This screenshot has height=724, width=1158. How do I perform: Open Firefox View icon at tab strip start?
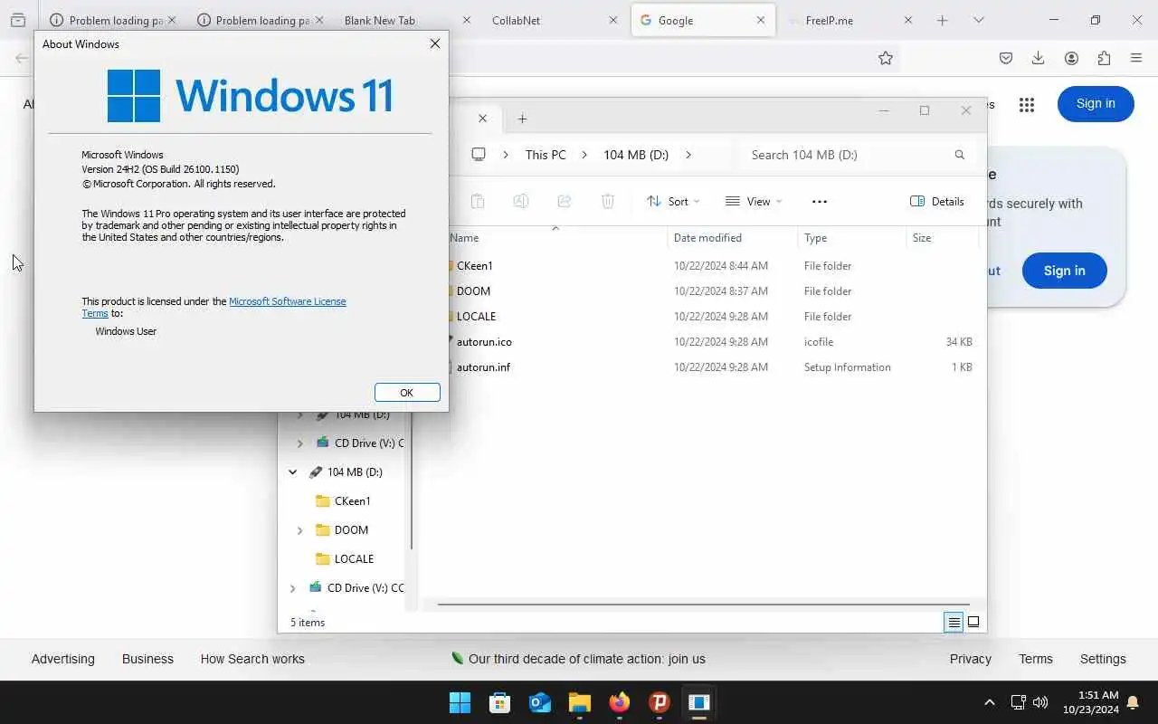pyautogui.click(x=17, y=20)
